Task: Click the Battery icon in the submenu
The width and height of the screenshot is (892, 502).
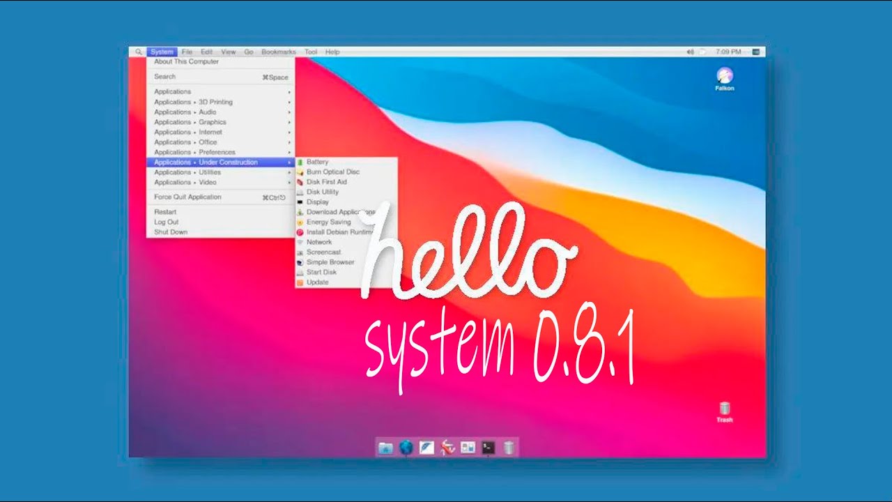Action: 300,162
